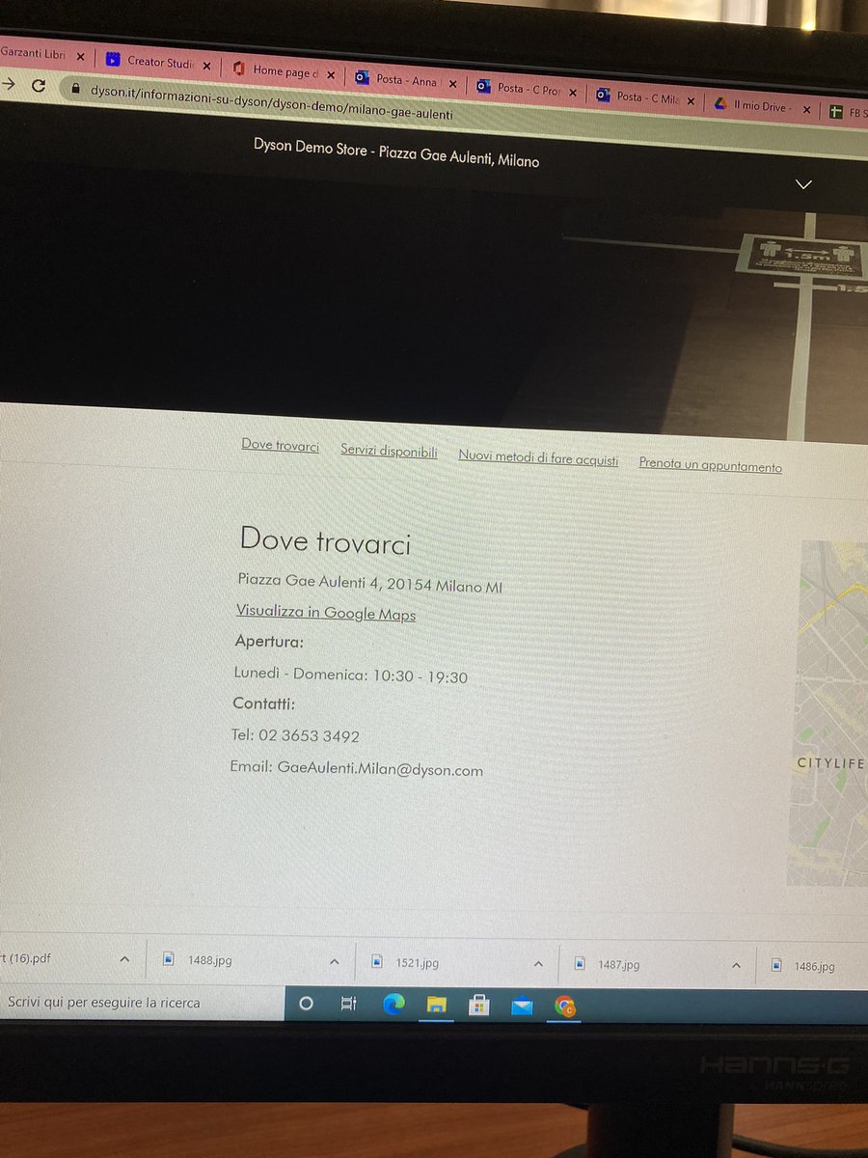Open Visualizza in Google Maps link
The width and height of the screenshot is (868, 1158).
pyautogui.click(x=326, y=613)
